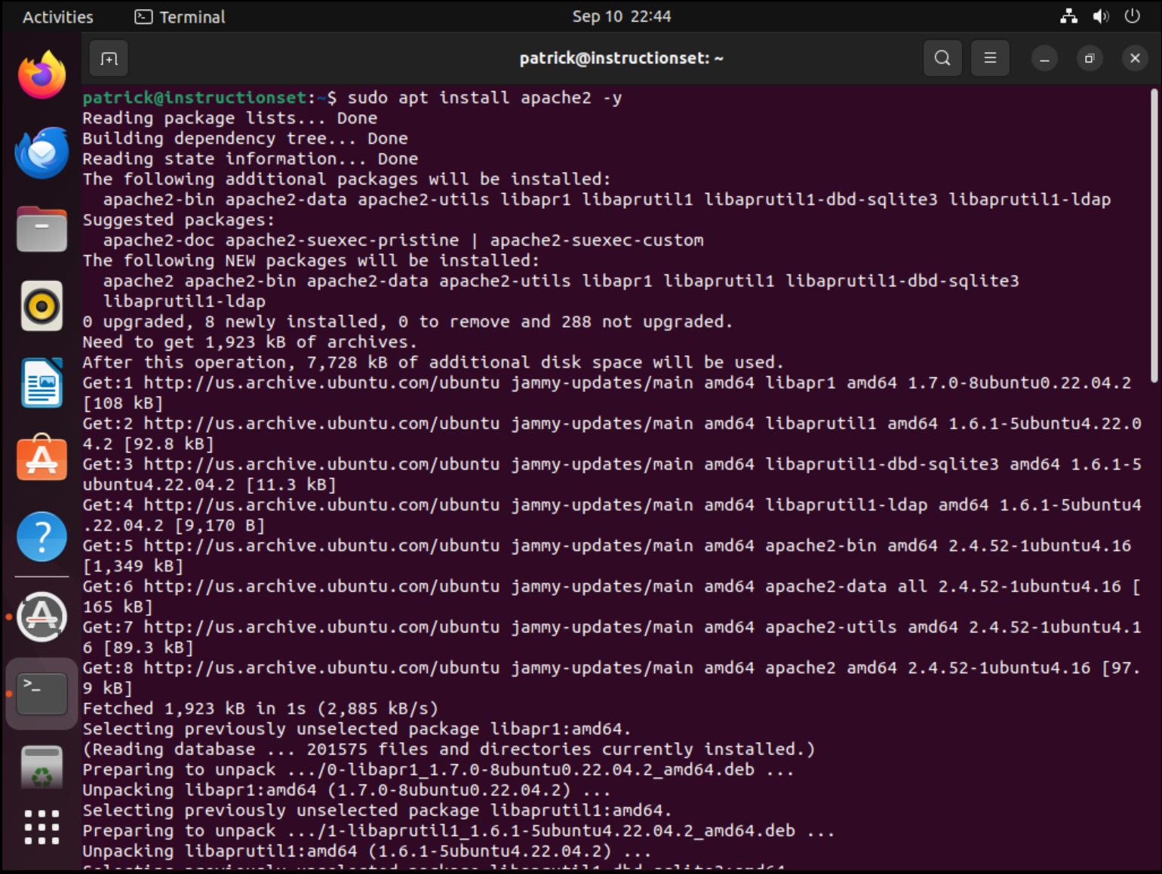1162x874 pixels.
Task: Click the terminal vertical scrollbar
Action: 1154,235
